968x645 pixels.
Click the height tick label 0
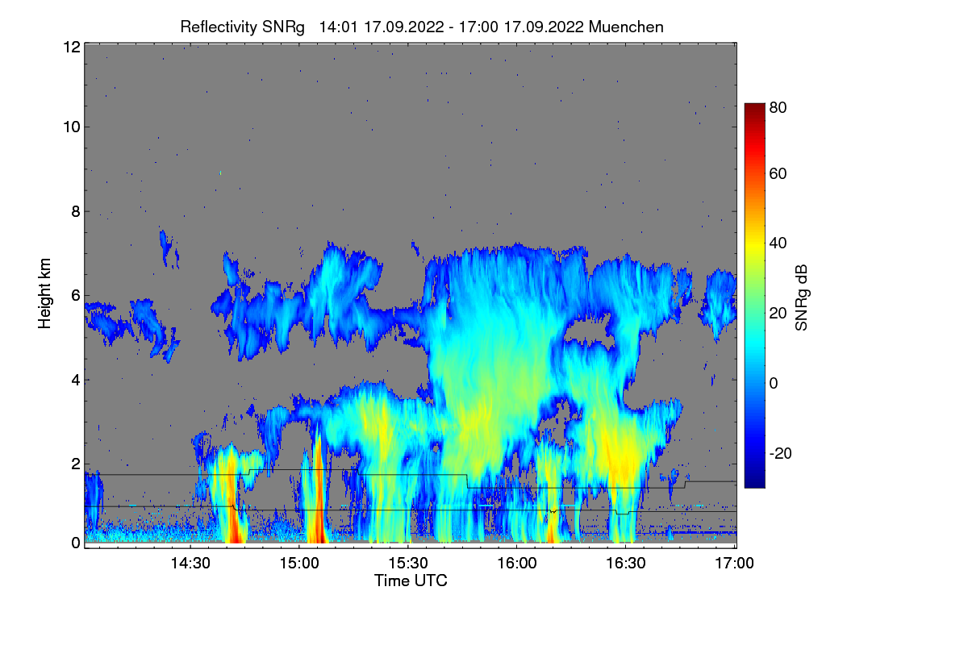click(x=75, y=543)
